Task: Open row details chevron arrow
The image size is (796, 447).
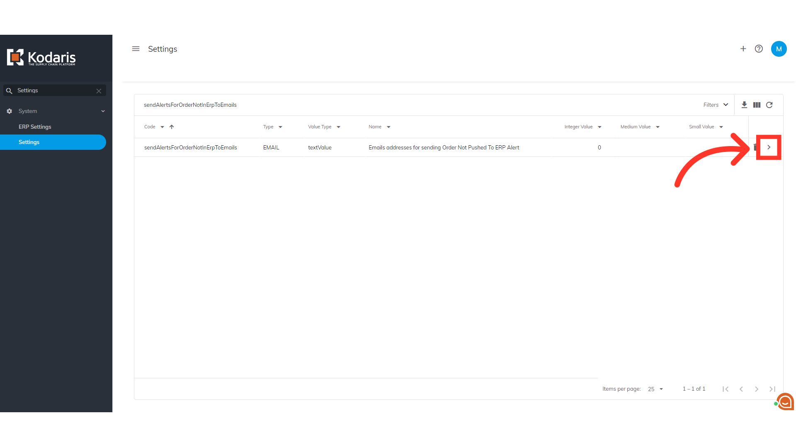Action: [x=769, y=147]
